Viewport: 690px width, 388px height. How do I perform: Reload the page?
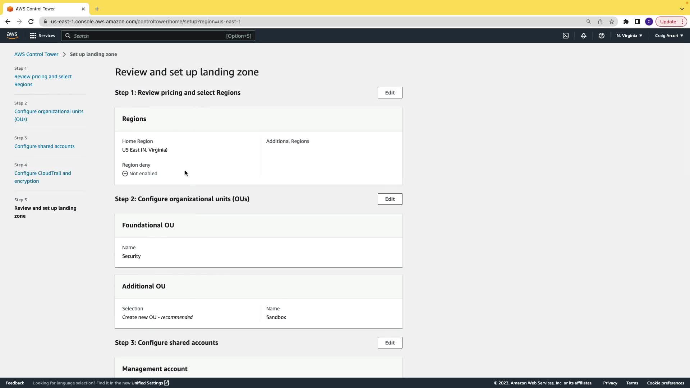click(31, 22)
